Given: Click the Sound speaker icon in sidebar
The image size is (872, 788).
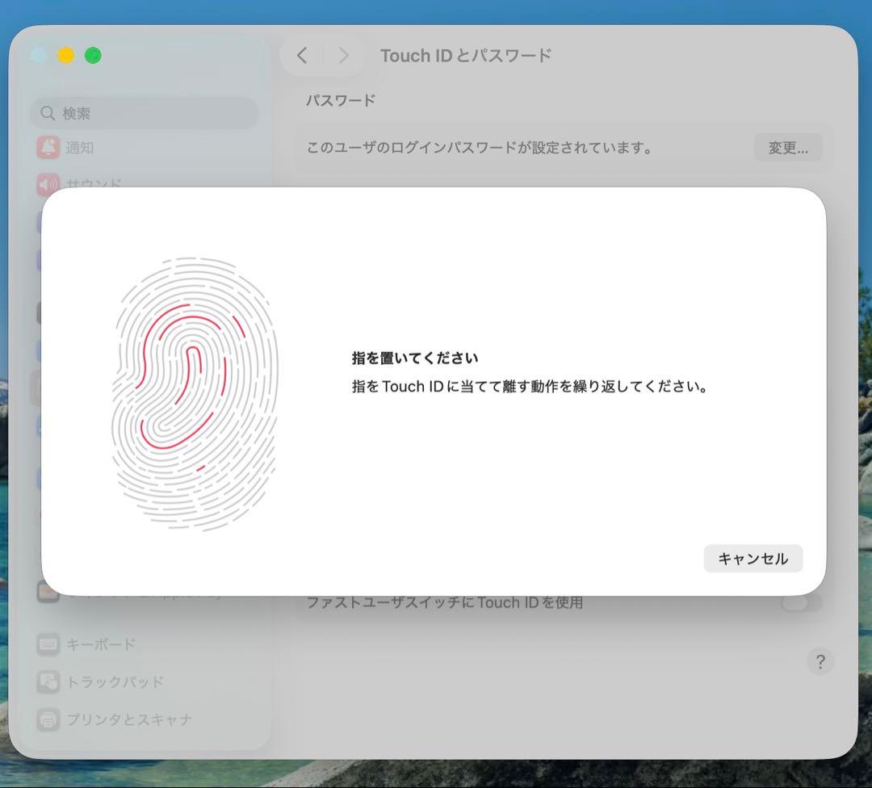Looking at the screenshot, I should [48, 185].
